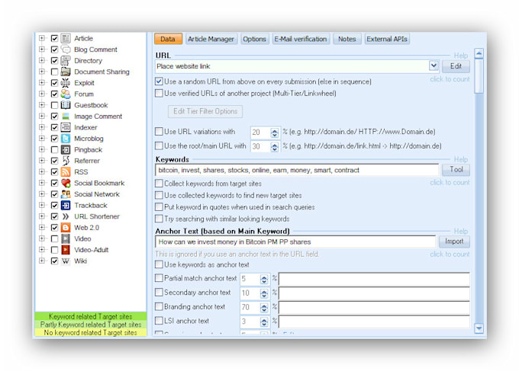Click the Indexer engine icon
Image resolution: width=519 pixels, height=371 pixels.
[x=66, y=127]
